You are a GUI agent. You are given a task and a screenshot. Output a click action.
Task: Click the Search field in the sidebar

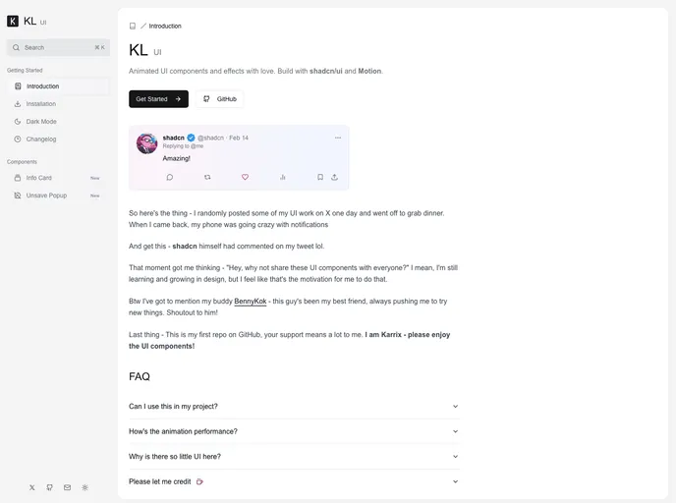(58, 47)
